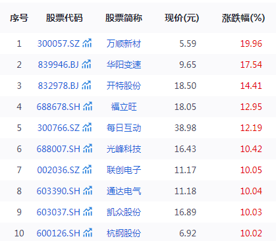This screenshot has width=276, height=241.
Task: Select the change value 17.54
Action: (251, 65)
